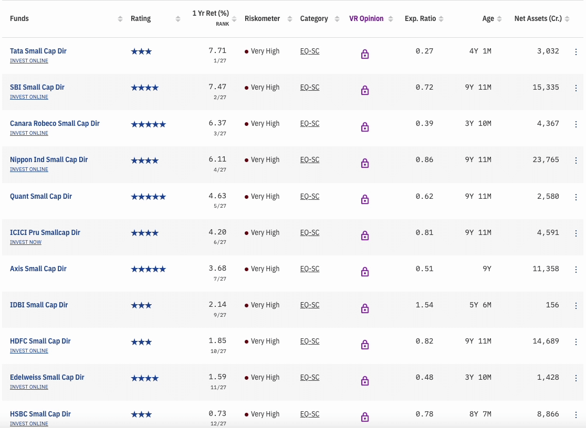Click Invest Online under Nippon Ind Small Cap
The image size is (586, 428).
pos(29,169)
